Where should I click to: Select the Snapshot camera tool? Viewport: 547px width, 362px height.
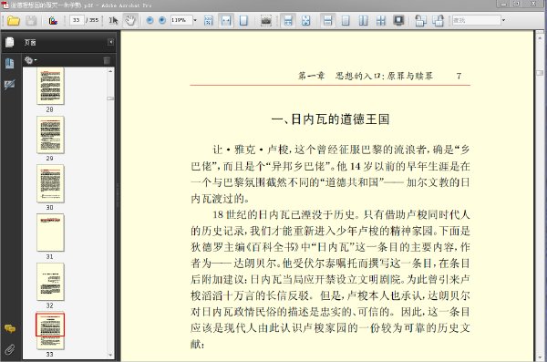coord(266,21)
